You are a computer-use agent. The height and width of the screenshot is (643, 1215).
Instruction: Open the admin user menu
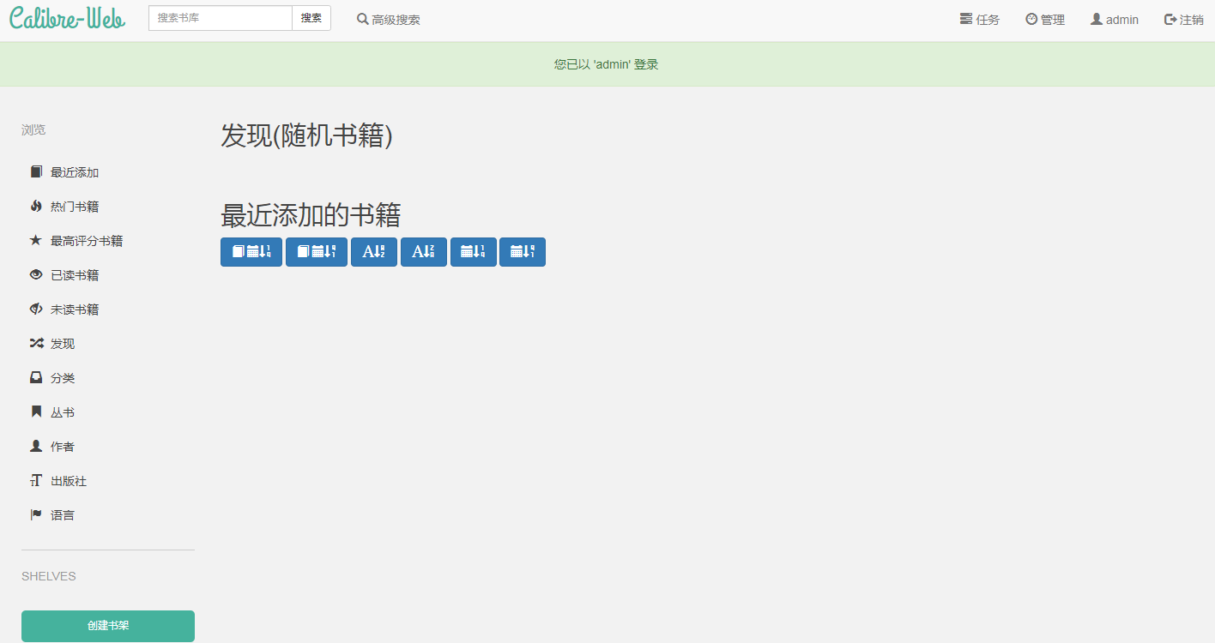click(1114, 18)
